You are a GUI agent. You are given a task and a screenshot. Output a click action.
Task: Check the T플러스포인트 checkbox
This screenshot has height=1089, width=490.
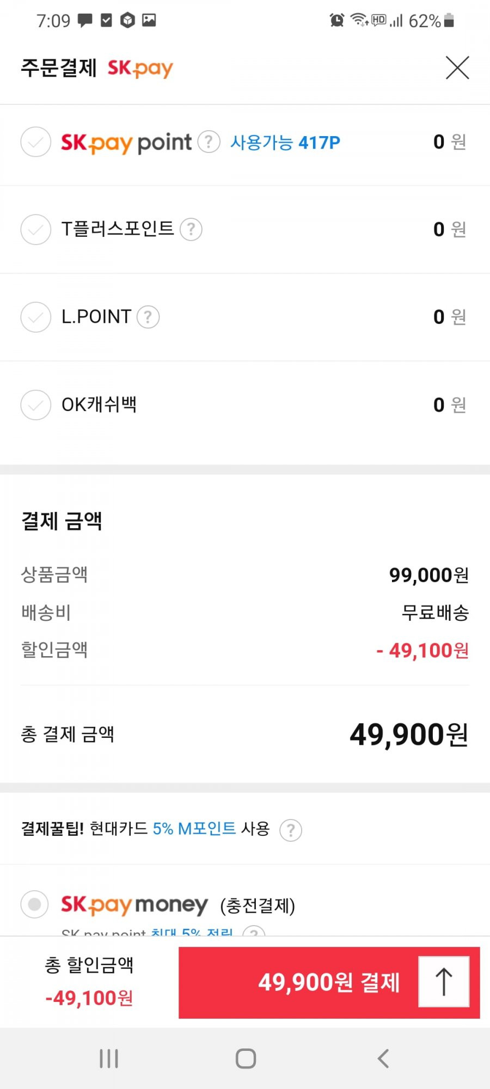pyautogui.click(x=36, y=229)
